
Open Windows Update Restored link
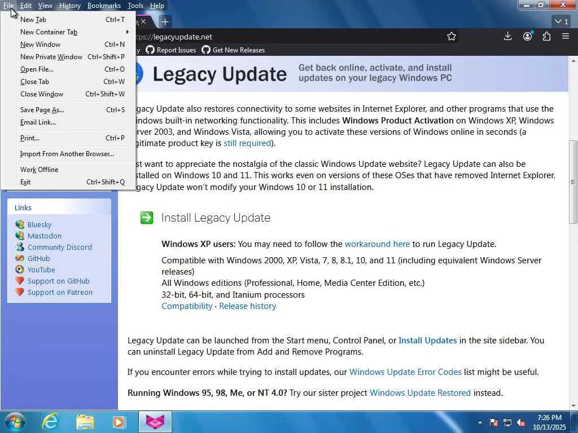[x=420, y=393]
